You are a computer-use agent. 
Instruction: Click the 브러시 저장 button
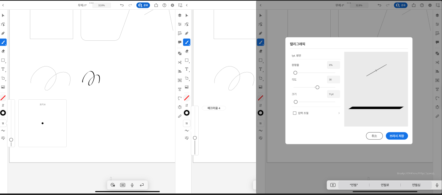[397, 136]
